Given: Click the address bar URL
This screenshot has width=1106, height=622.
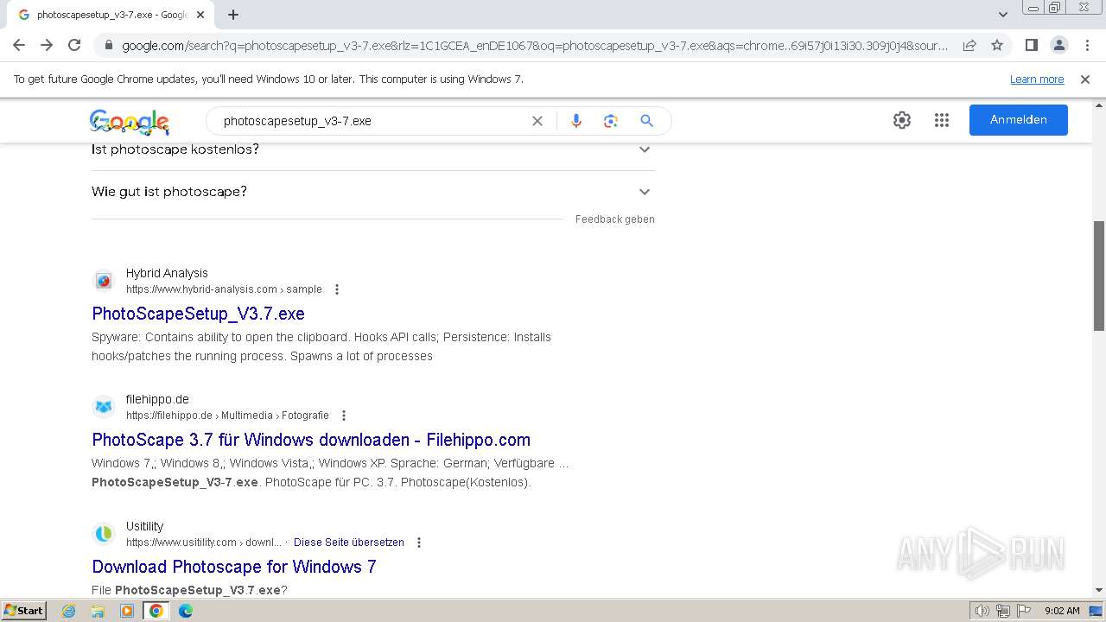Looking at the screenshot, I should tap(535, 46).
